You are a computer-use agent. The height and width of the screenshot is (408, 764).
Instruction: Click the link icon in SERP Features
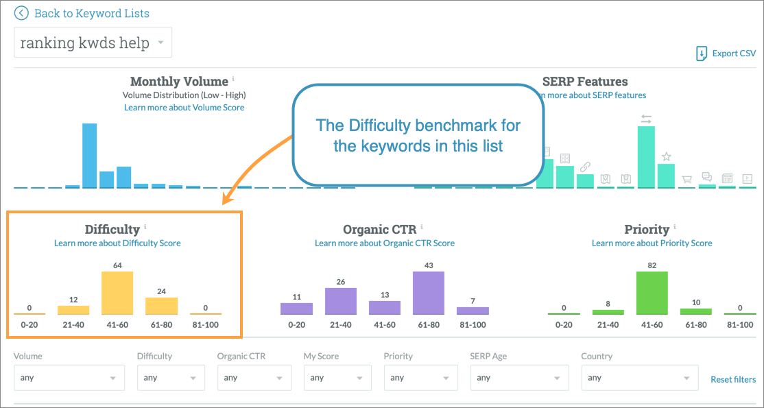pyautogui.click(x=585, y=167)
